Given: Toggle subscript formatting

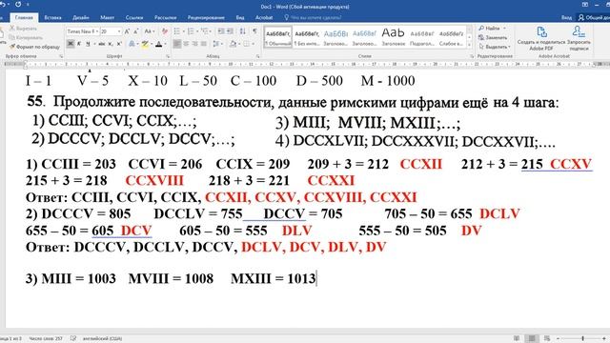Looking at the screenshot, I should (x=111, y=44).
